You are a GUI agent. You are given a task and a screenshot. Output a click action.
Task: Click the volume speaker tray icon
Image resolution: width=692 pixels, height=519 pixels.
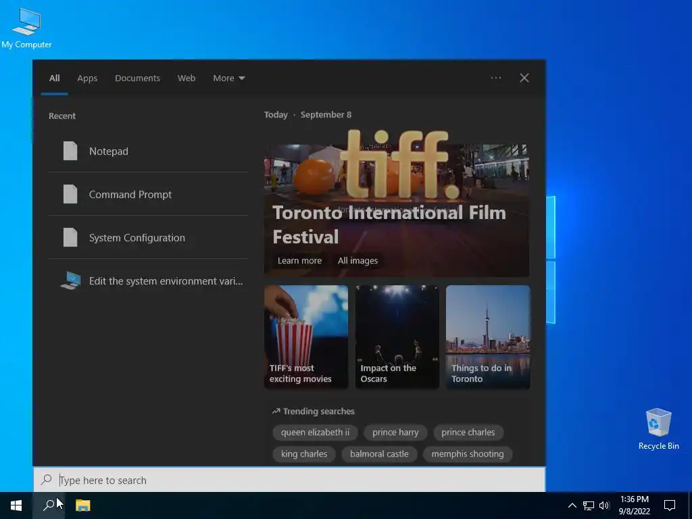[x=604, y=505]
